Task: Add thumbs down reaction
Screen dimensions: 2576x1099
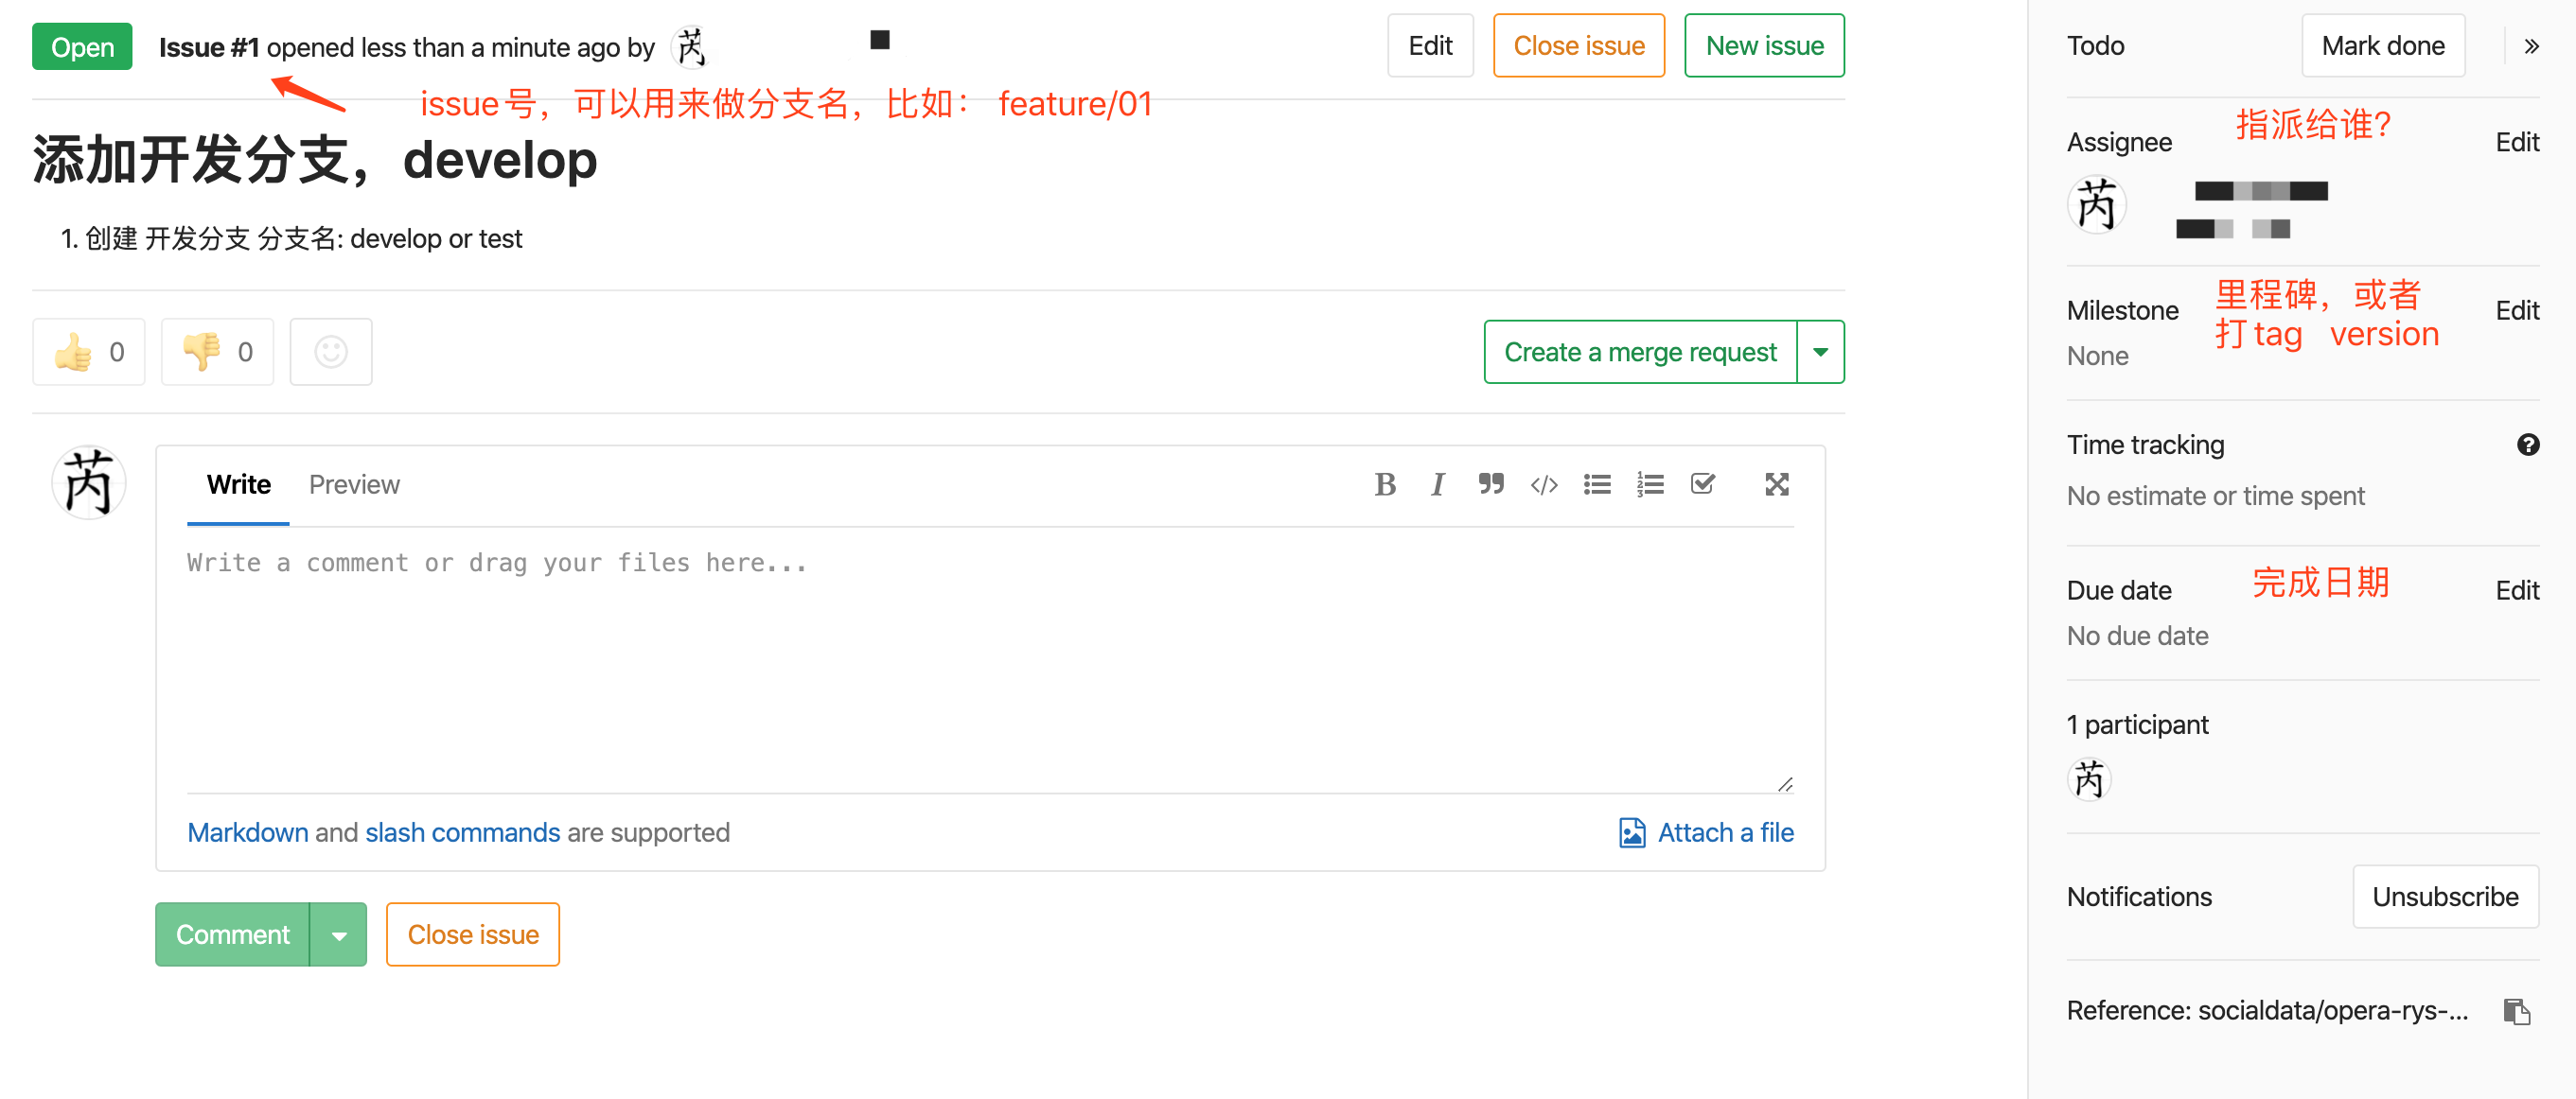Action: point(217,352)
